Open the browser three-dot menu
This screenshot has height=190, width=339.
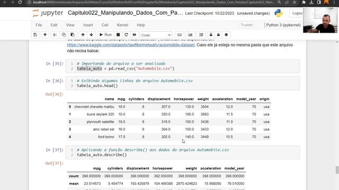coord(334,2)
